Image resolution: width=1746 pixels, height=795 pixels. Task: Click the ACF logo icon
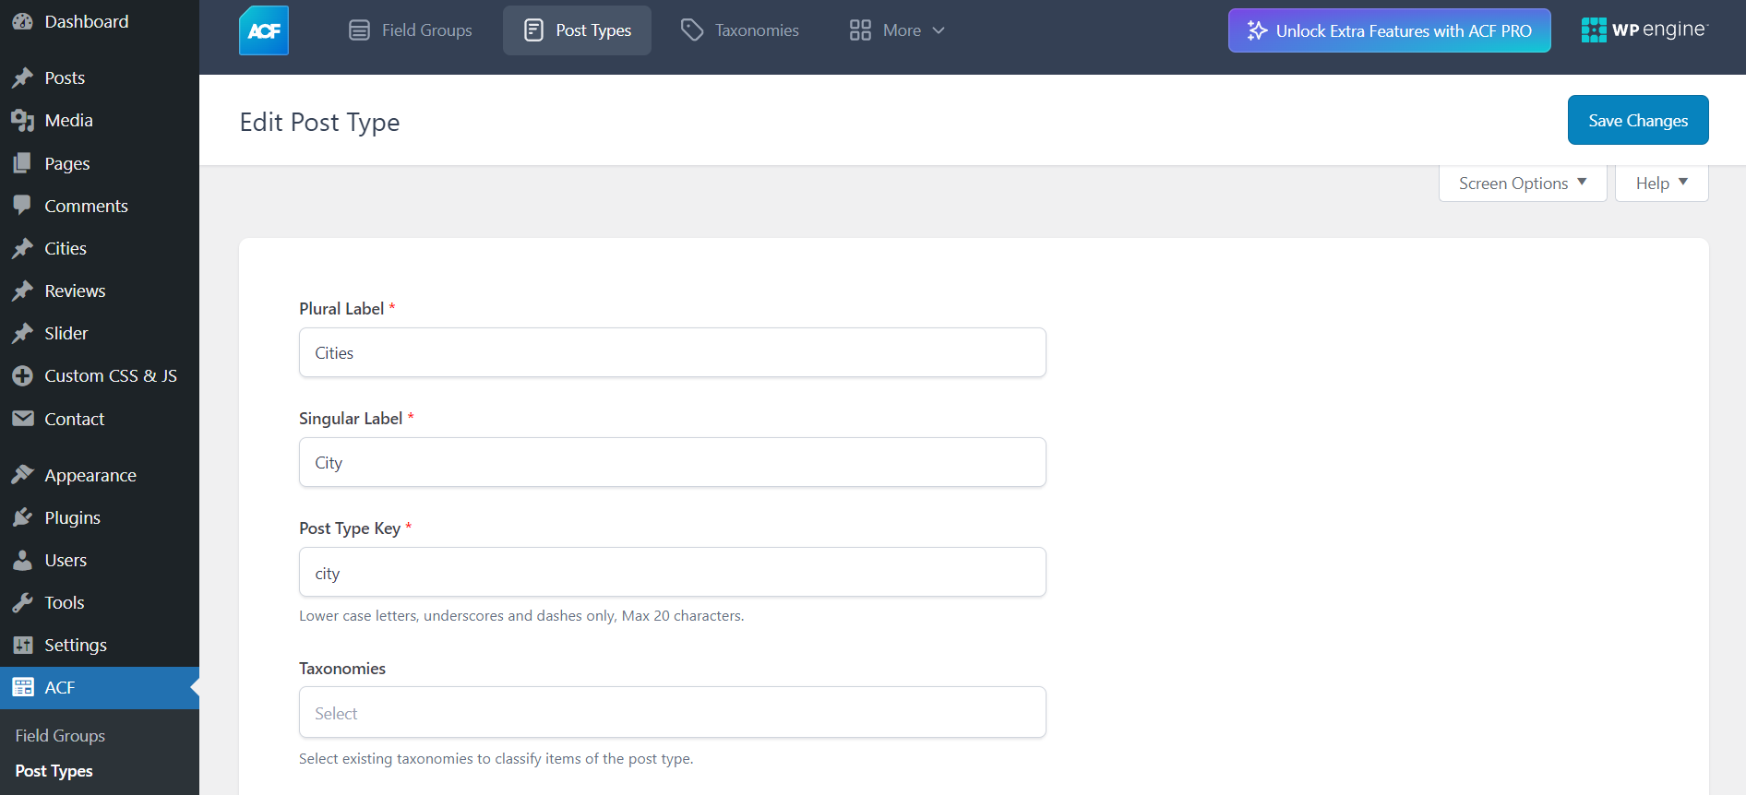[264, 30]
